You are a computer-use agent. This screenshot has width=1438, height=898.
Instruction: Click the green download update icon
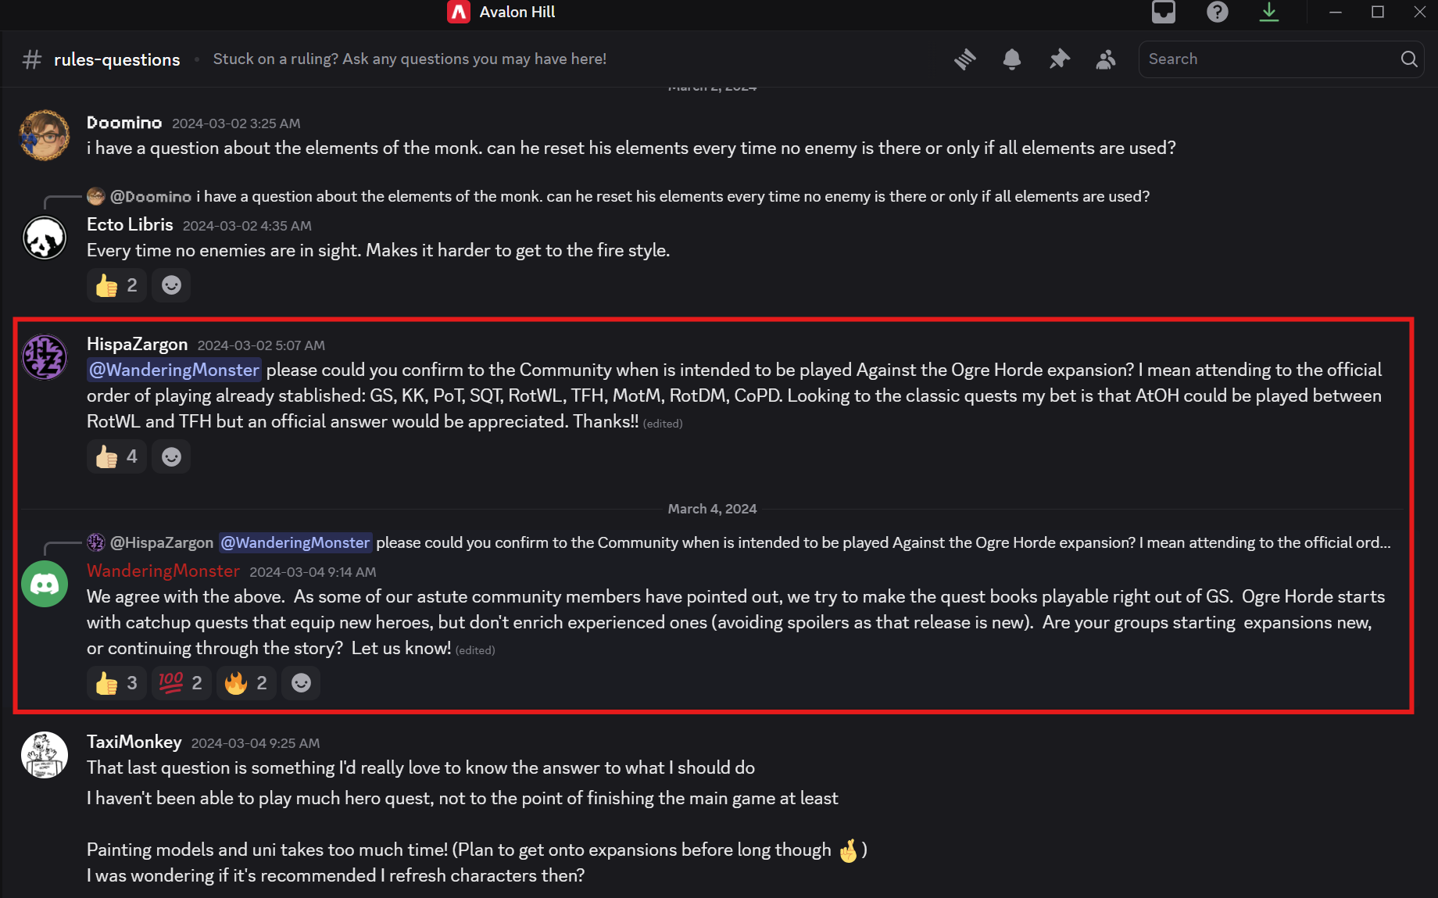[1269, 13]
